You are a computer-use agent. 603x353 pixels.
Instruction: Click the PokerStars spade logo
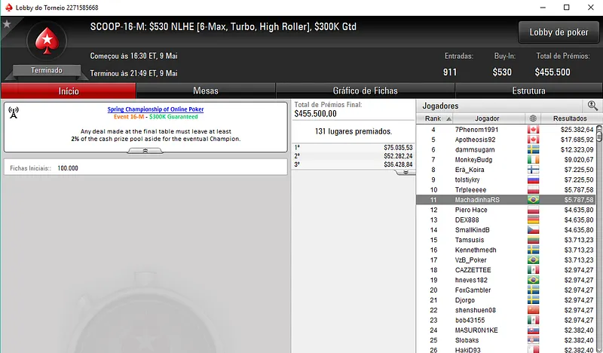tap(47, 41)
